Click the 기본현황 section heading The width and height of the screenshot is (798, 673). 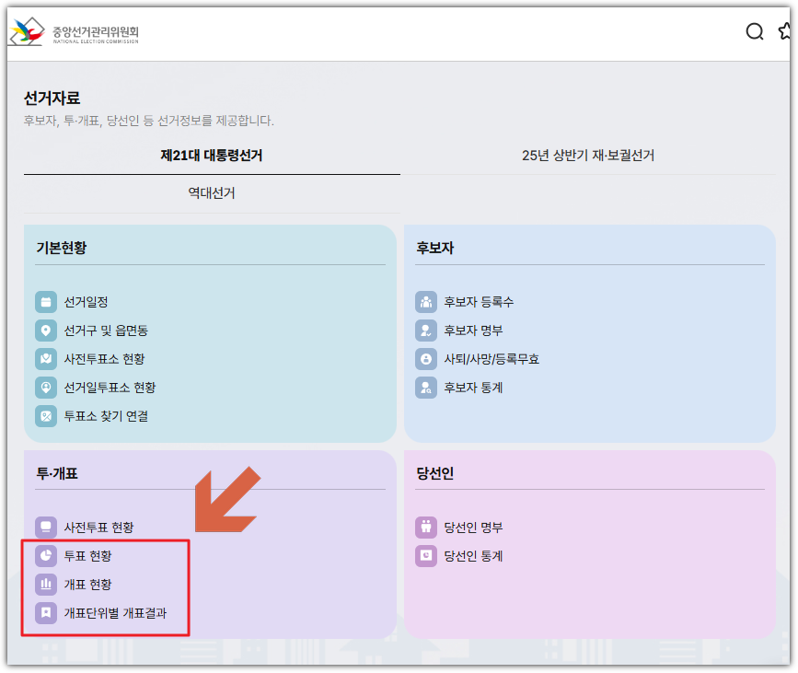(61, 248)
